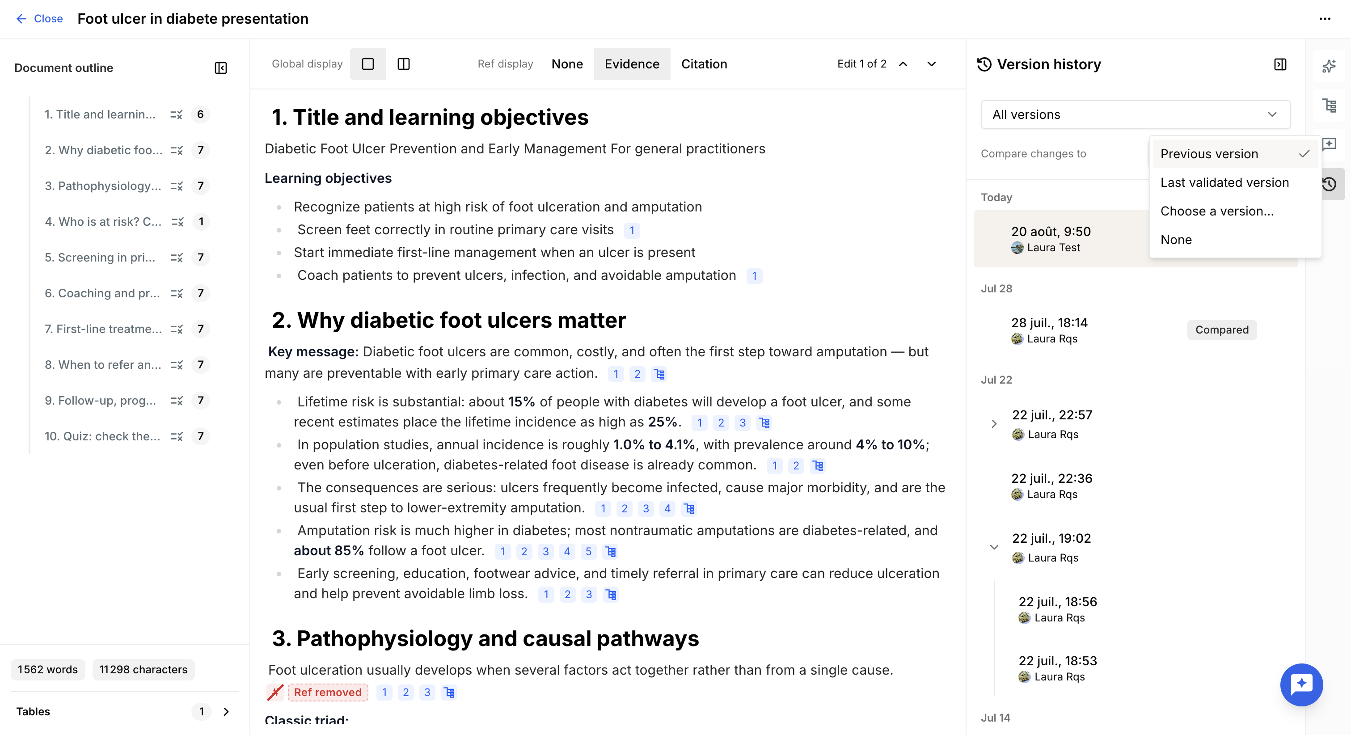Select Last validated version option

[1224, 182]
